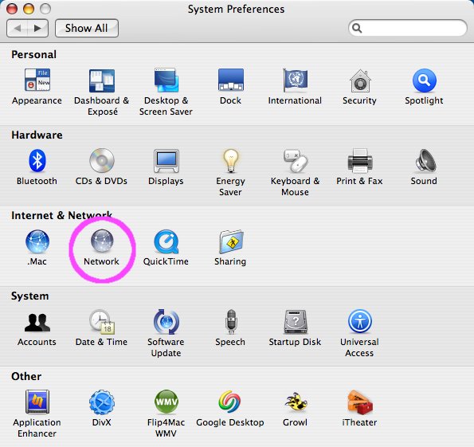474x447 pixels.
Task: Close the System Preferences window
Action: click(12, 9)
